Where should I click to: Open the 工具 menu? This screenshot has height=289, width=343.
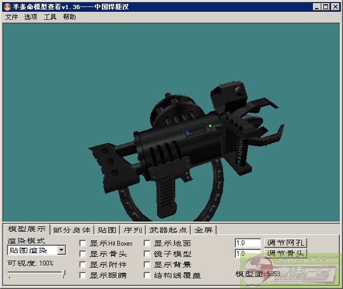coord(50,17)
